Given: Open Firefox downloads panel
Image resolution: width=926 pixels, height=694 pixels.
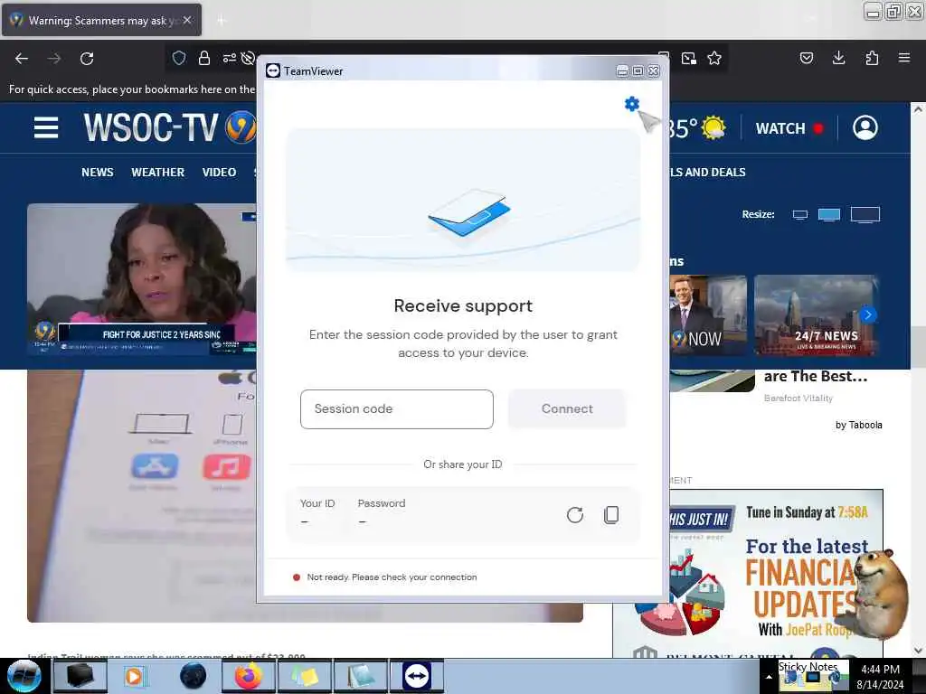Looking at the screenshot, I should [838, 58].
